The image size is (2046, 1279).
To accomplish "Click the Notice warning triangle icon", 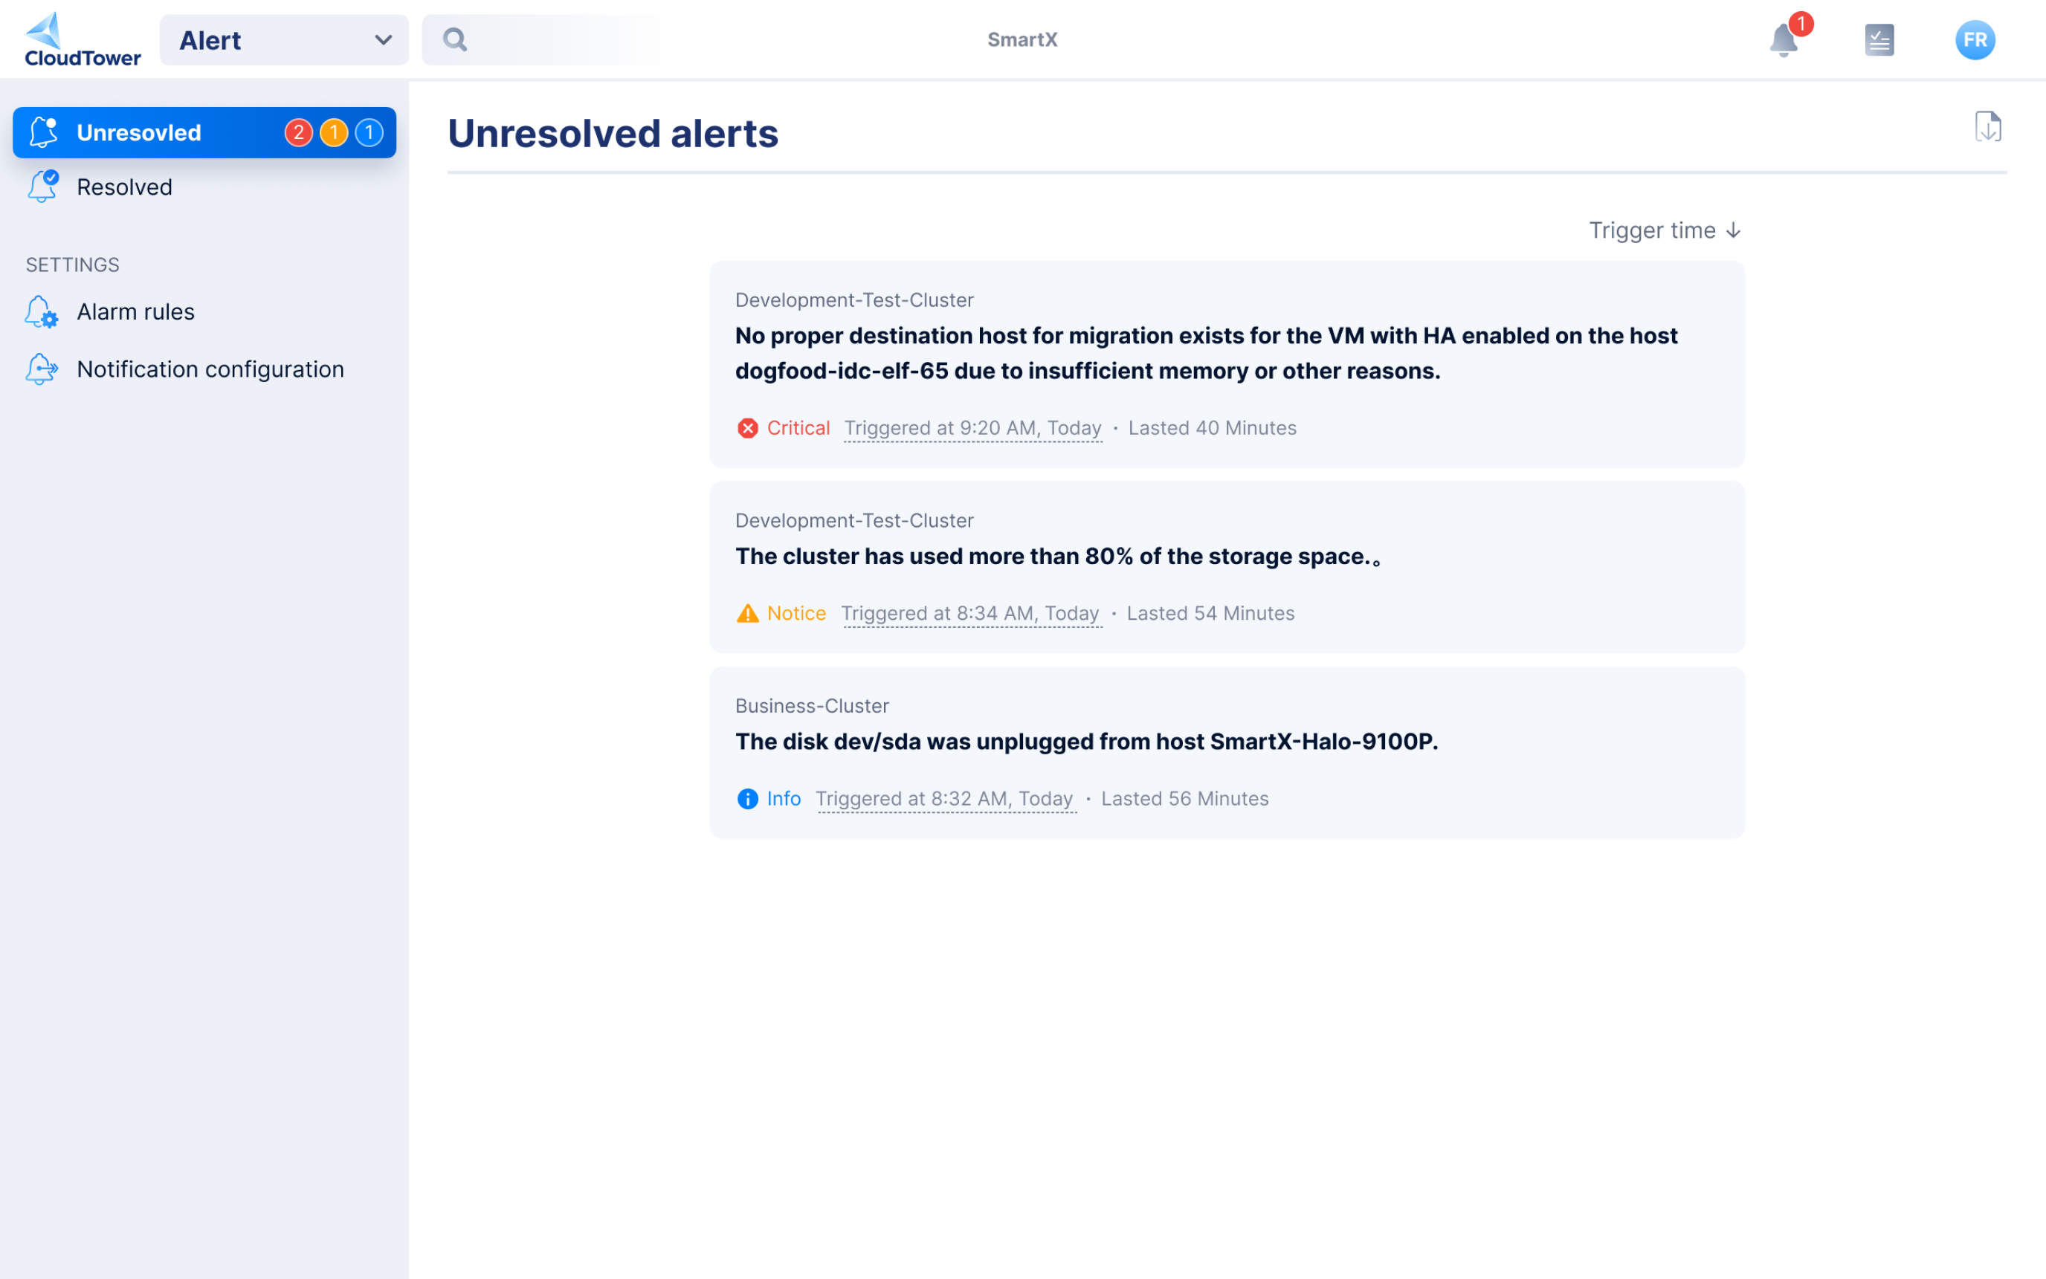I will (747, 613).
